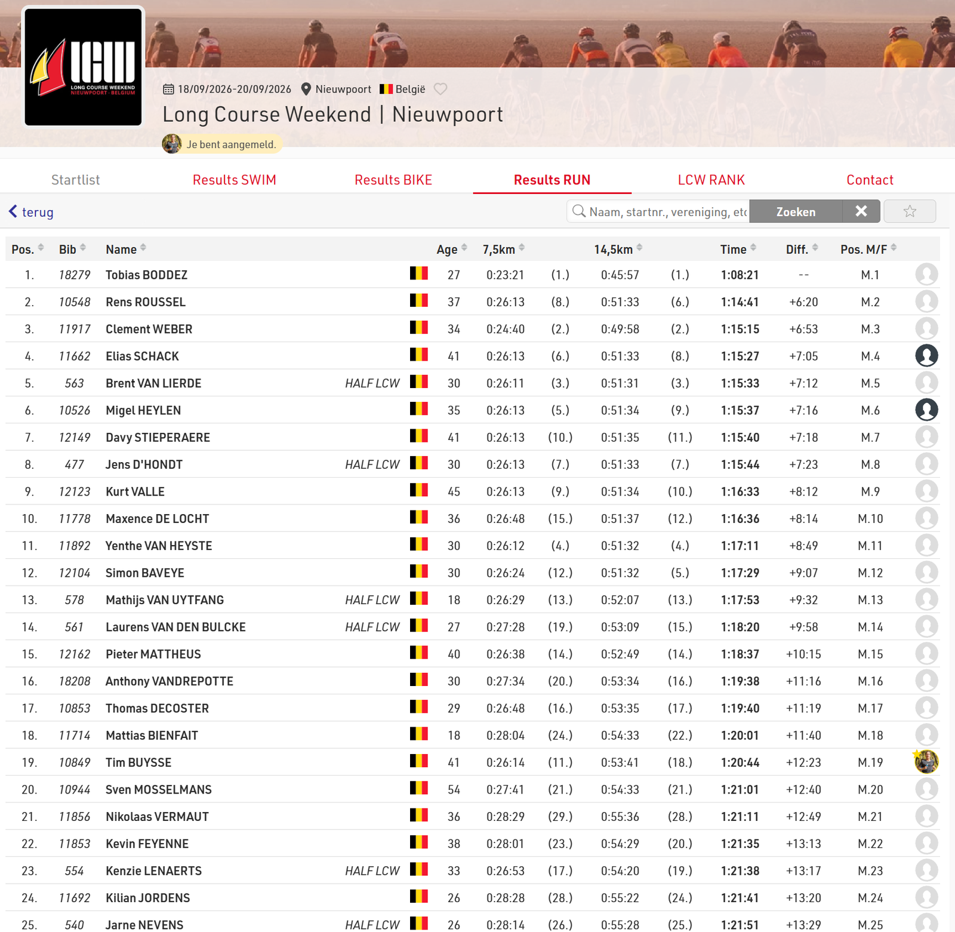Sort the table by the Time column
Image resolution: width=955 pixels, height=932 pixels.
(738, 249)
